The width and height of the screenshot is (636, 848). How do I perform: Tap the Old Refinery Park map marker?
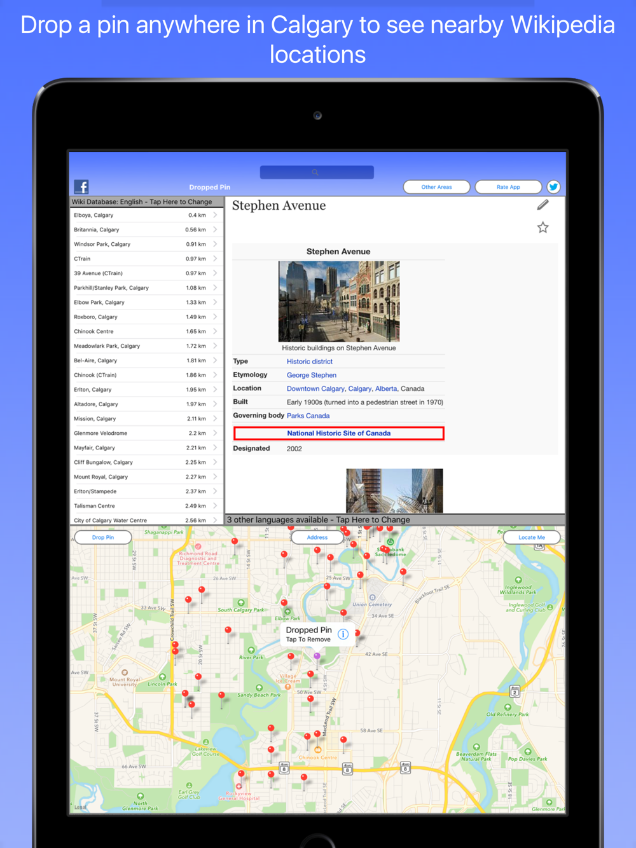click(x=508, y=707)
